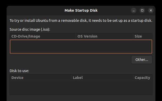Screen dimensions: 162x101
Task: Maximize the Make Startup Disk window
Action: point(142,10)
